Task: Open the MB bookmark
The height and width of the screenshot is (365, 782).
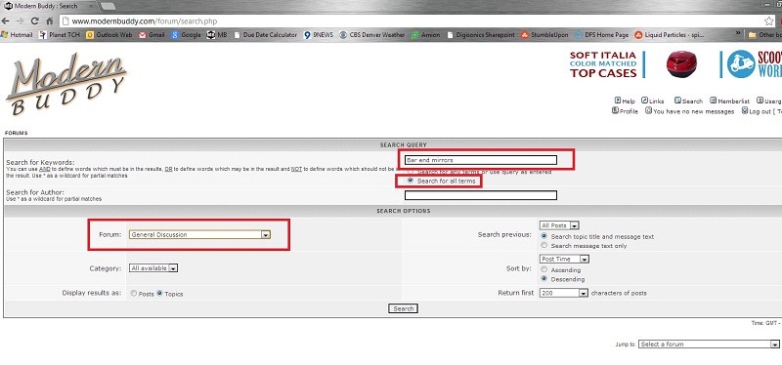Action: click(217, 35)
